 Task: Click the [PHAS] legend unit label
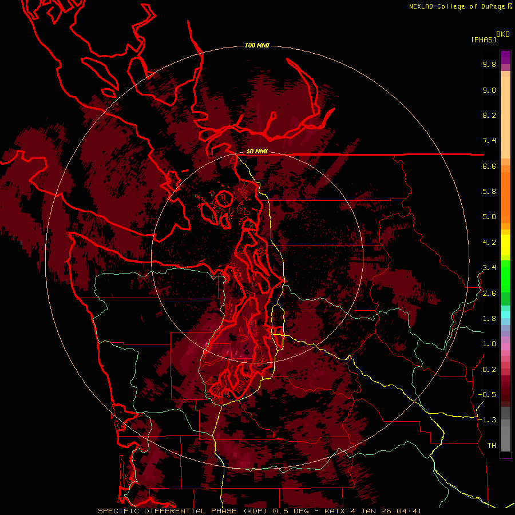coord(484,39)
